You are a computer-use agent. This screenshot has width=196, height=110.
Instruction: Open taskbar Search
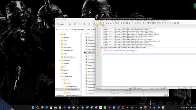[37, 108]
